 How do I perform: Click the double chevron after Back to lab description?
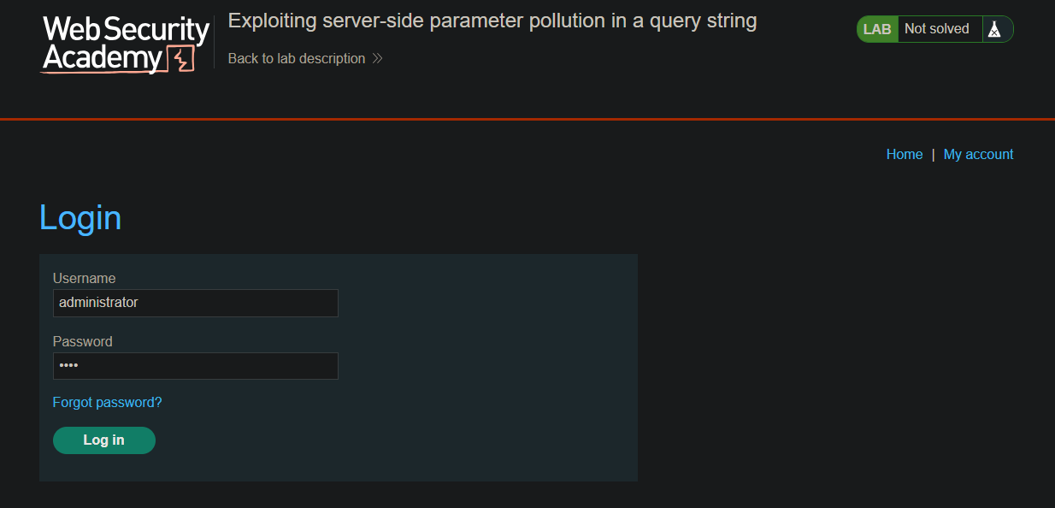[378, 58]
